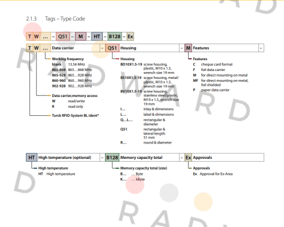Click the "High temperature (optional)" header
Viewport: 284px width, 227px height.
coord(63,157)
